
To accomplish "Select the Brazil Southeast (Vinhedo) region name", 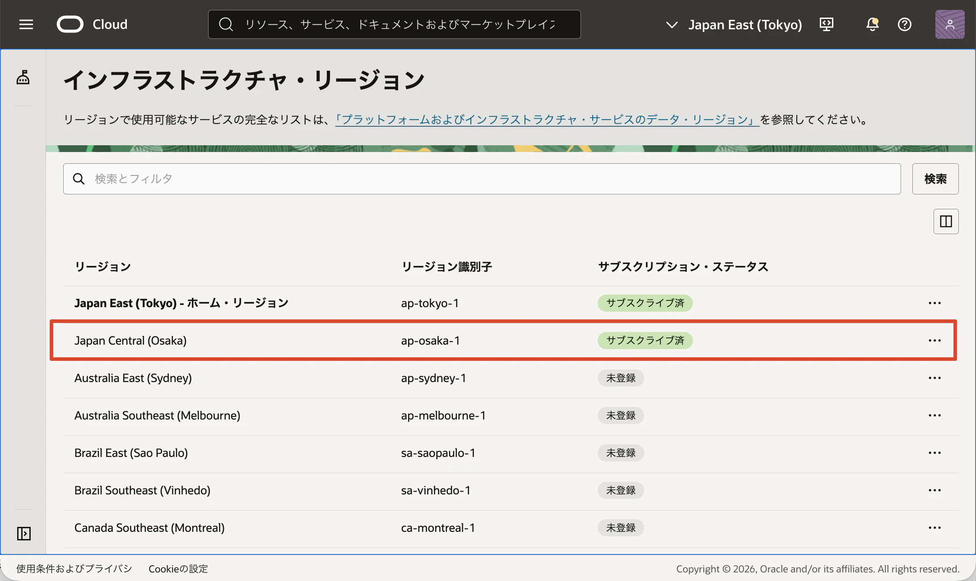I will pyautogui.click(x=142, y=490).
